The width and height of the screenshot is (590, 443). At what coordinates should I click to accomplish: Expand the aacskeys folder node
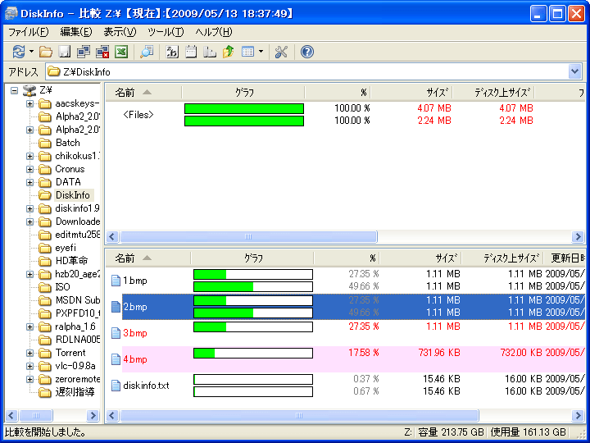(29, 103)
